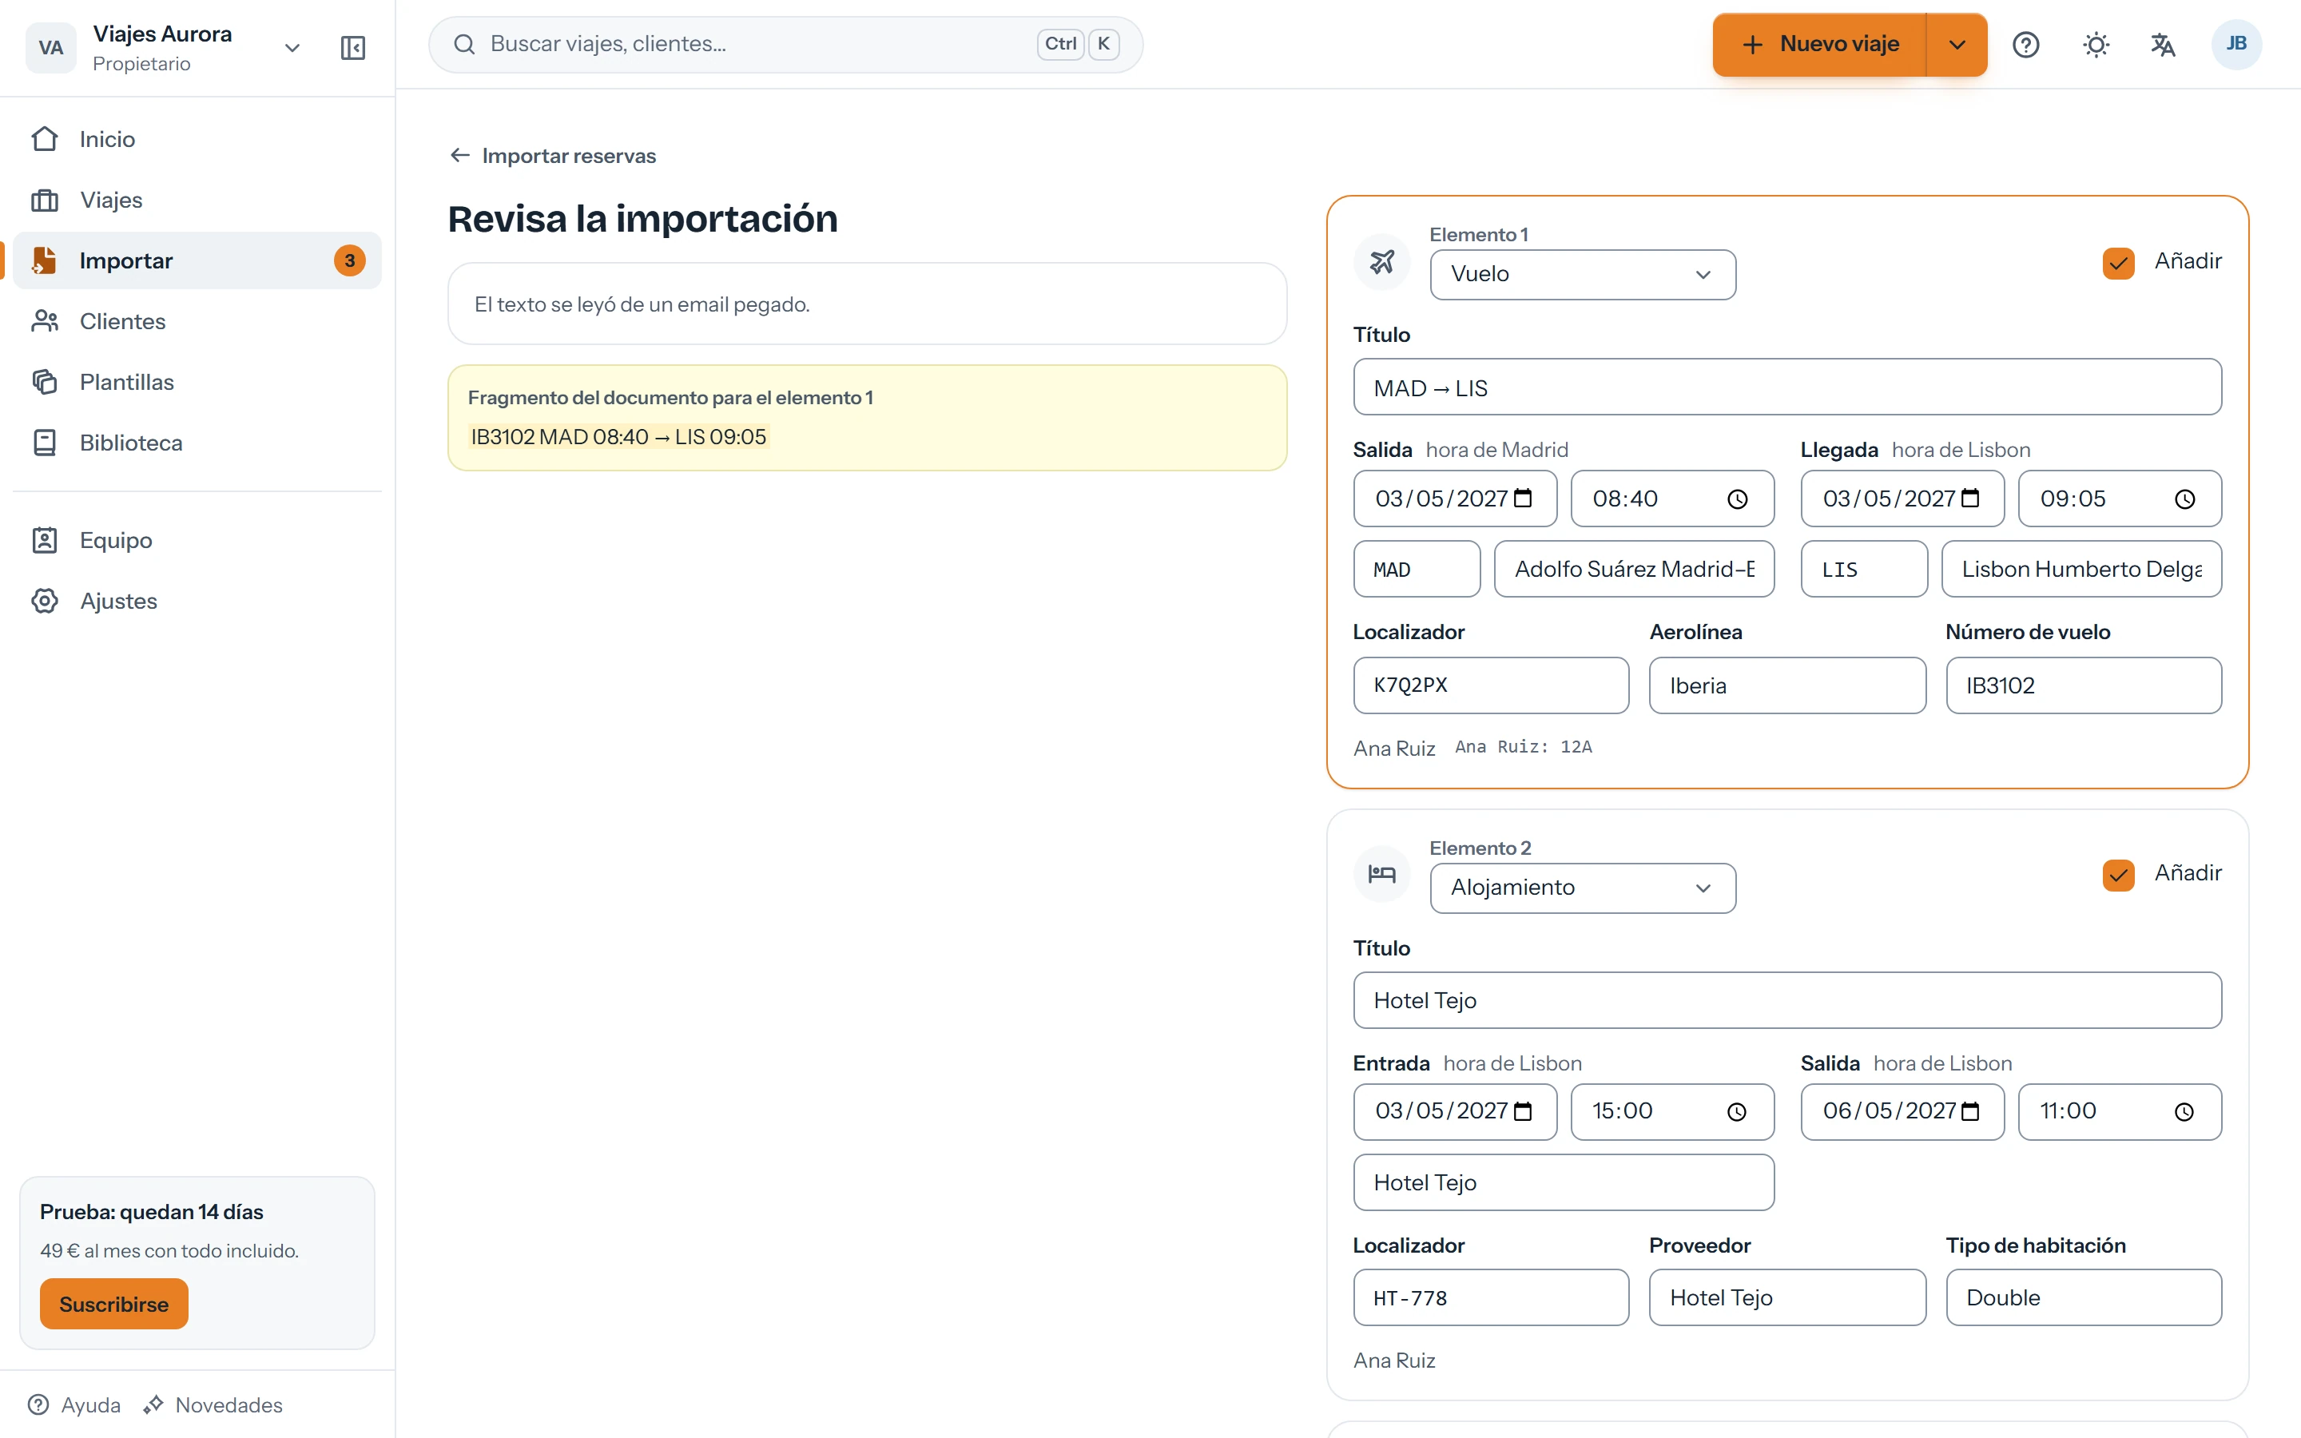This screenshot has width=2301, height=1438.
Task: Click the Suscribirse button
Action: 113,1304
